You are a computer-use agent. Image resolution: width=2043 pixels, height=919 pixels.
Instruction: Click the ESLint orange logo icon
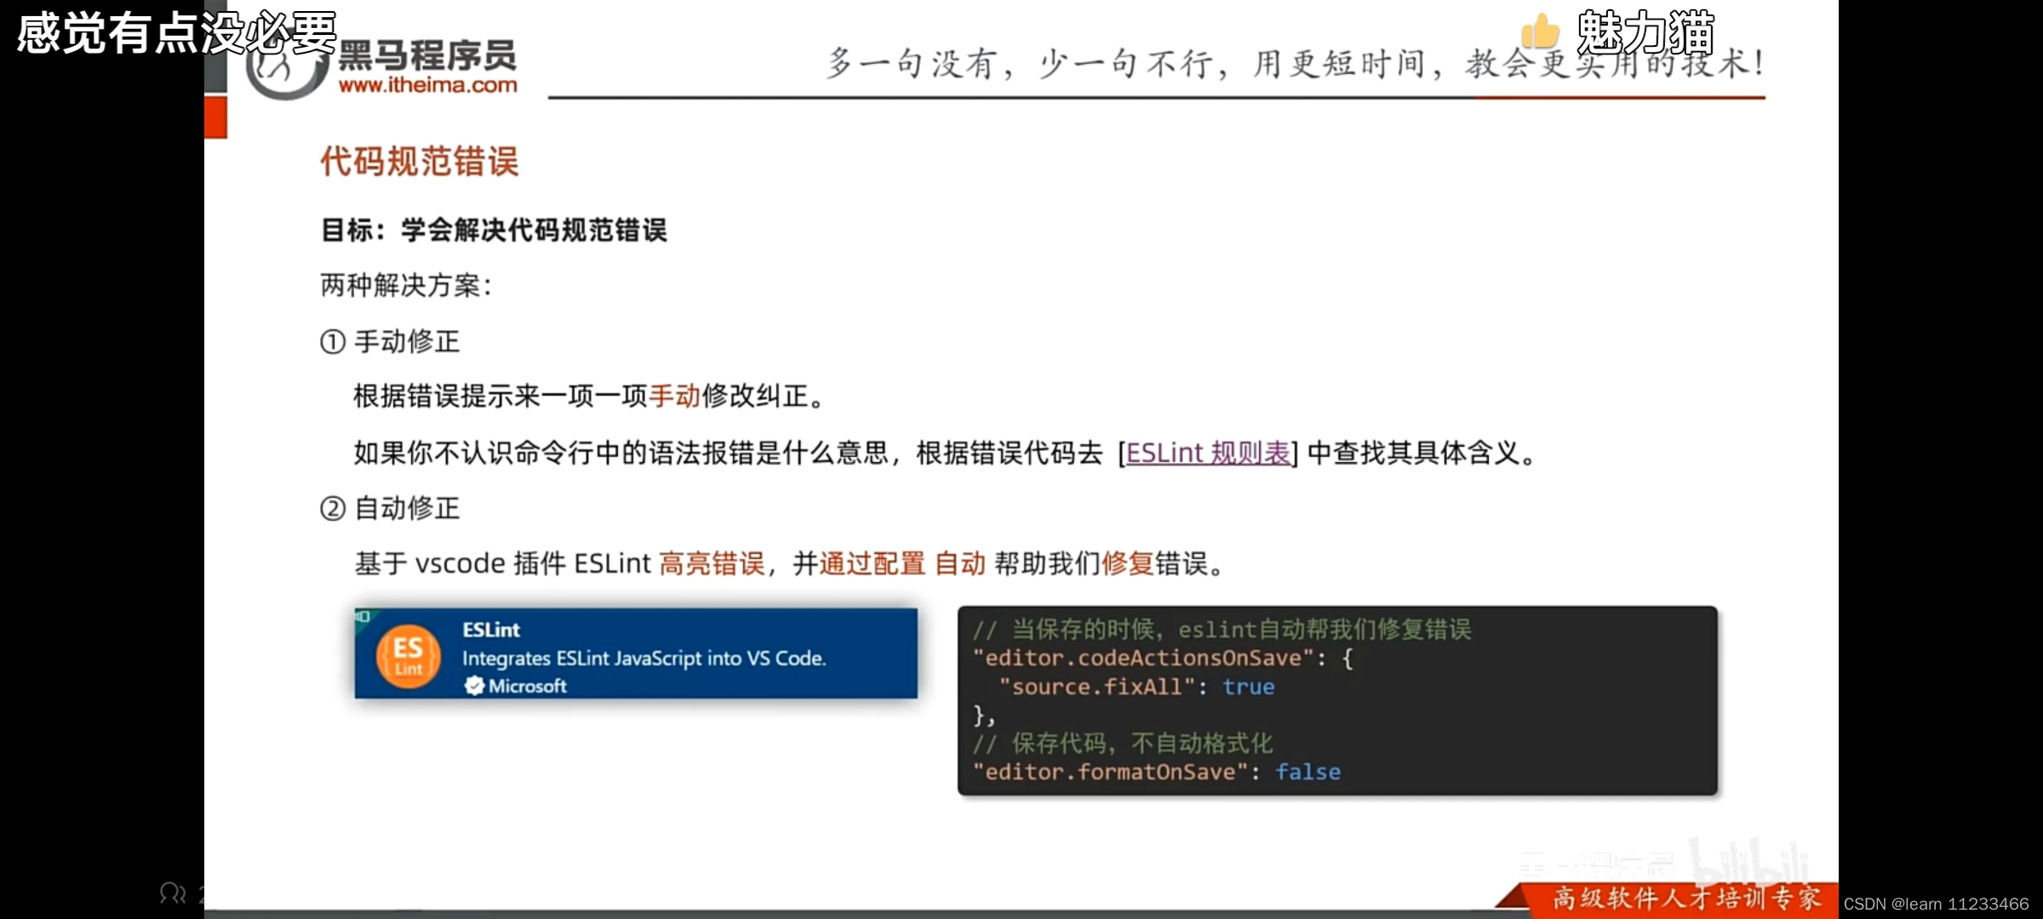pos(408,656)
